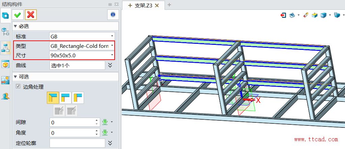Viewport: 345px width, 149px height.
Task: Click green arrow beside 角度 field
Action: tap(105, 132)
